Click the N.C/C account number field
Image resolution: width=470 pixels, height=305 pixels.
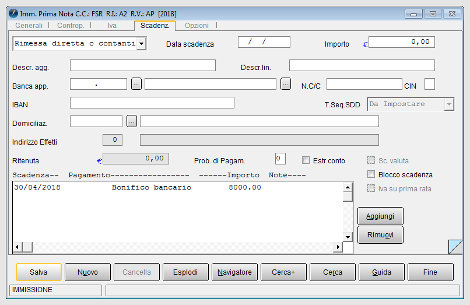pyautogui.click(x=364, y=84)
